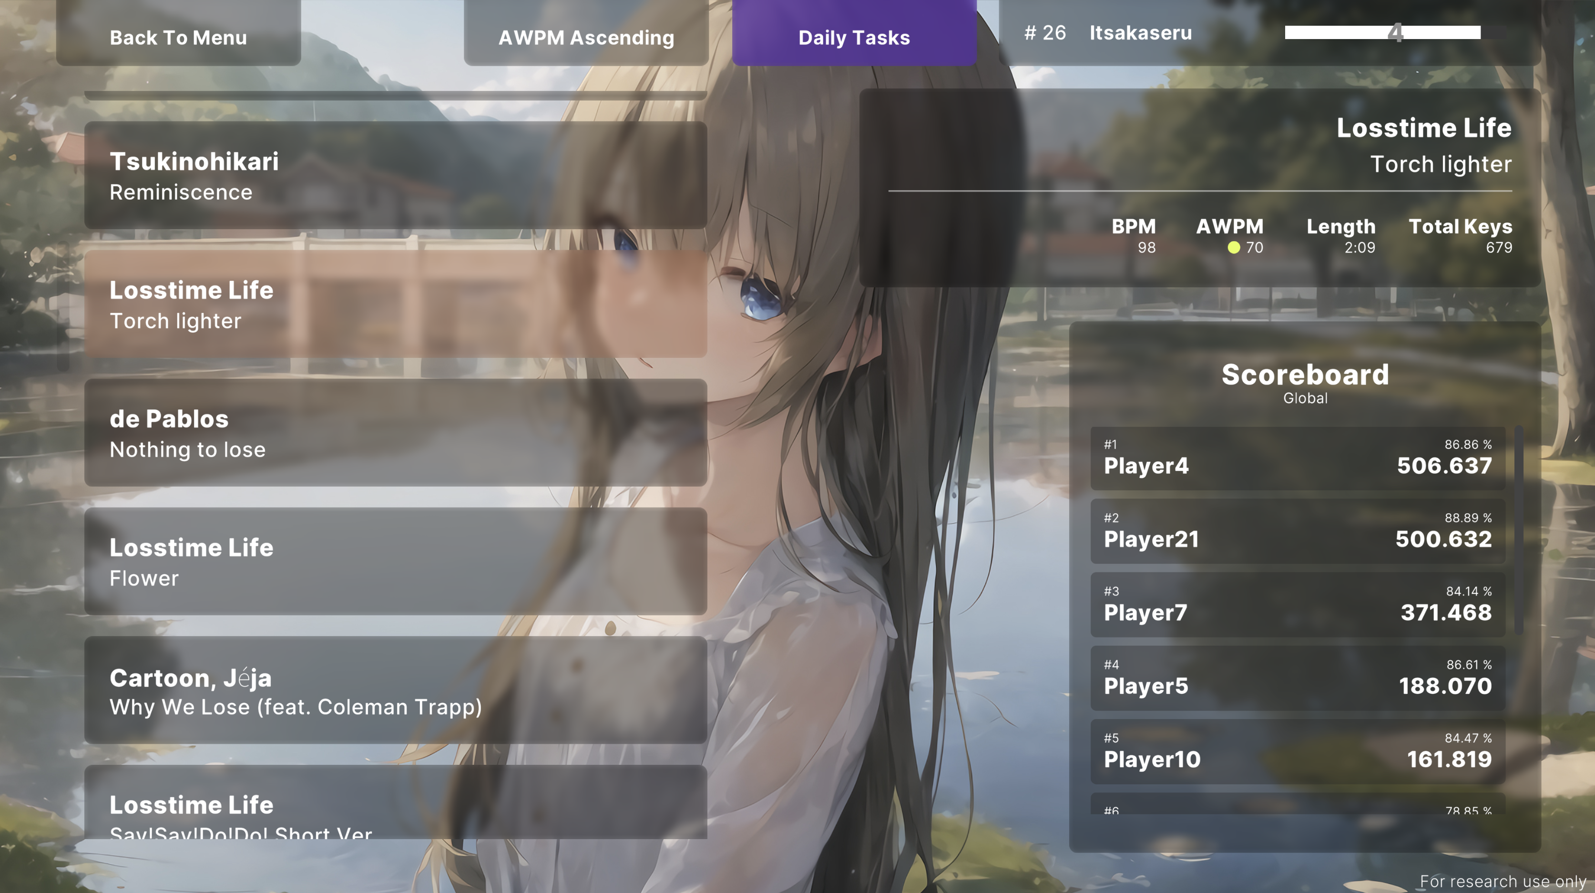Select Losstime Life Torch lighter song
Viewport: 1595px width, 893px height.
[x=398, y=304]
